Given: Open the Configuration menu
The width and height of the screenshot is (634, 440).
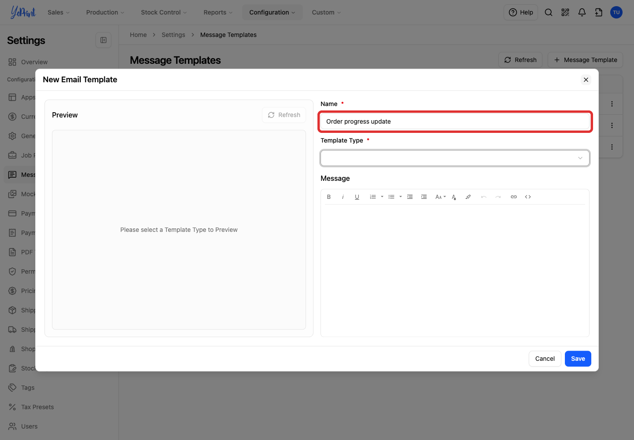Looking at the screenshot, I should tap(272, 12).
